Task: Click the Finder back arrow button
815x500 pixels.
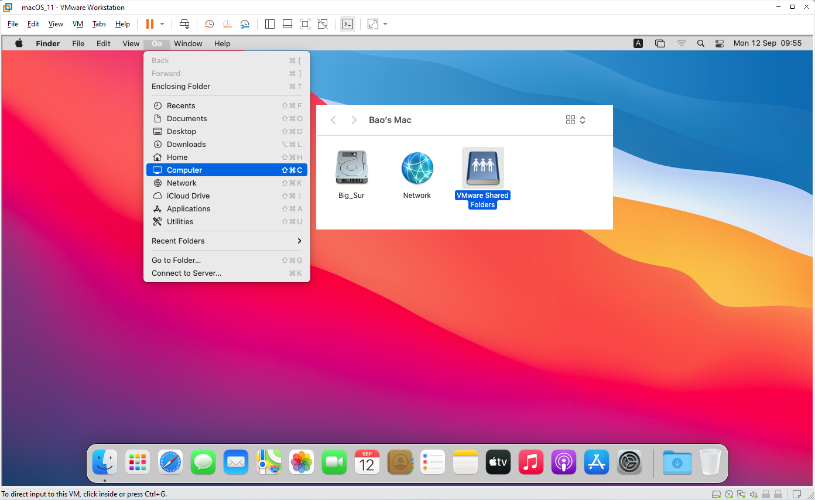Action: [333, 120]
